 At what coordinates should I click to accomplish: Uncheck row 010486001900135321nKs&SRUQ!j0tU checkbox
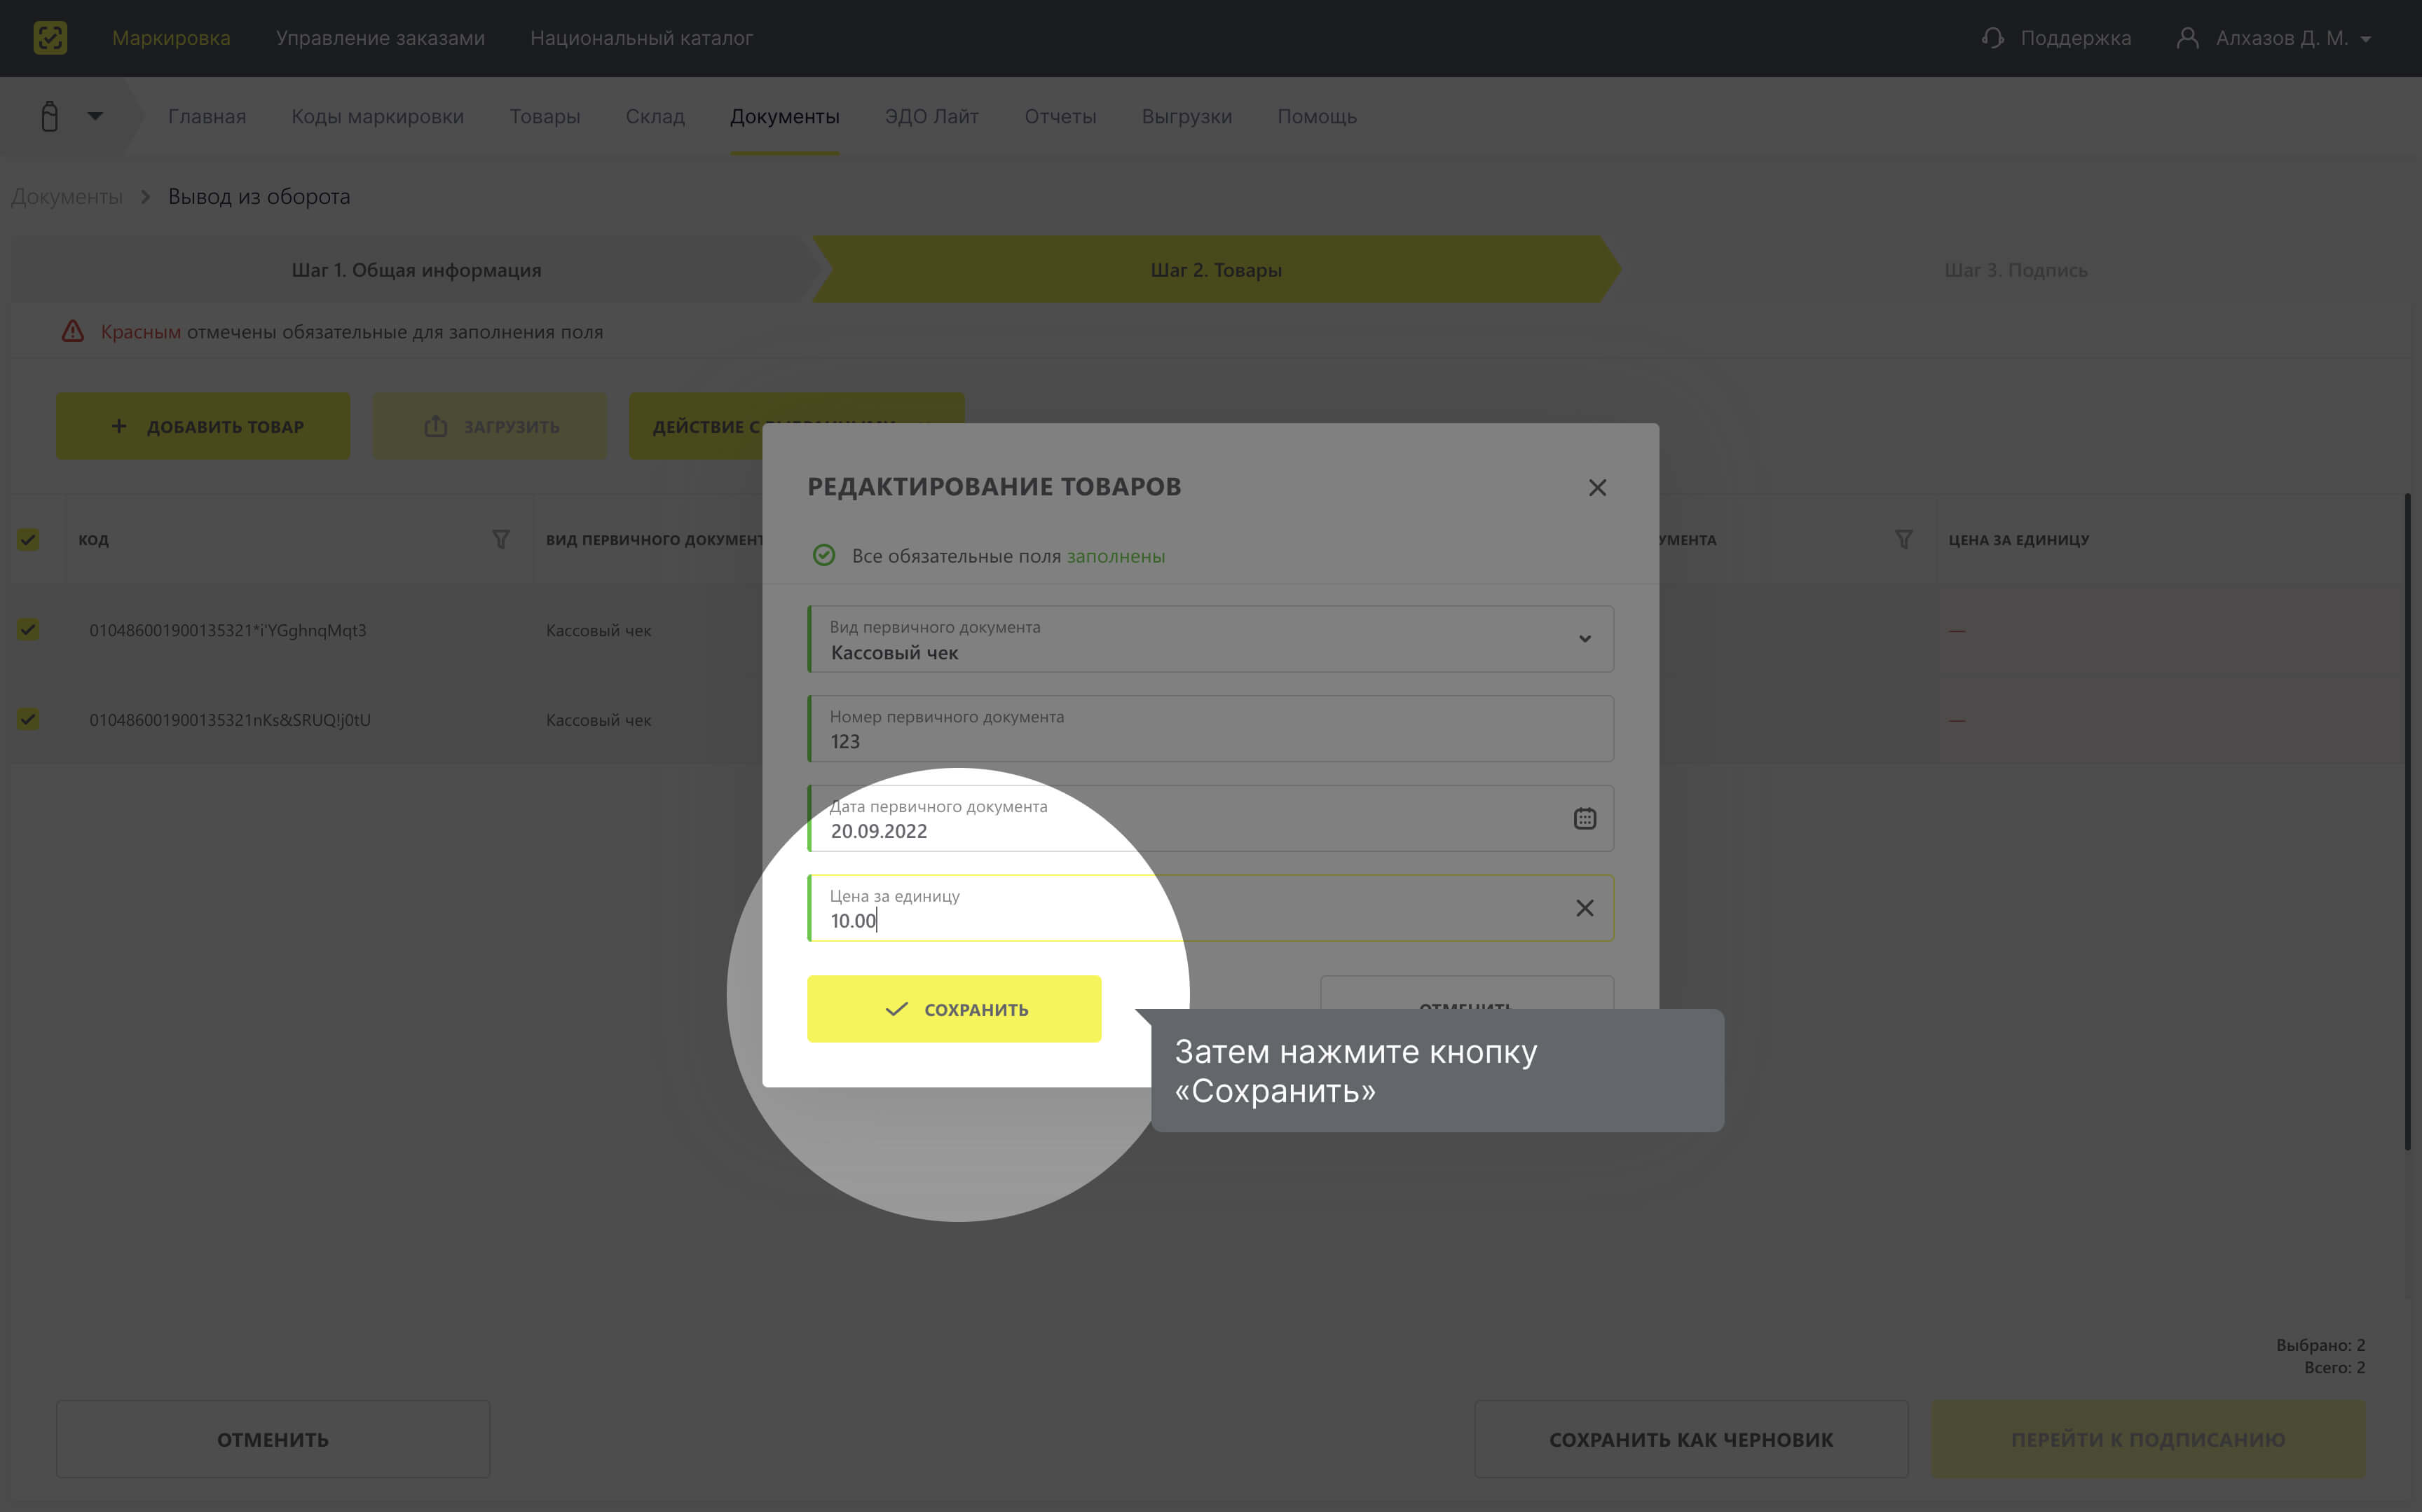coord(28,719)
